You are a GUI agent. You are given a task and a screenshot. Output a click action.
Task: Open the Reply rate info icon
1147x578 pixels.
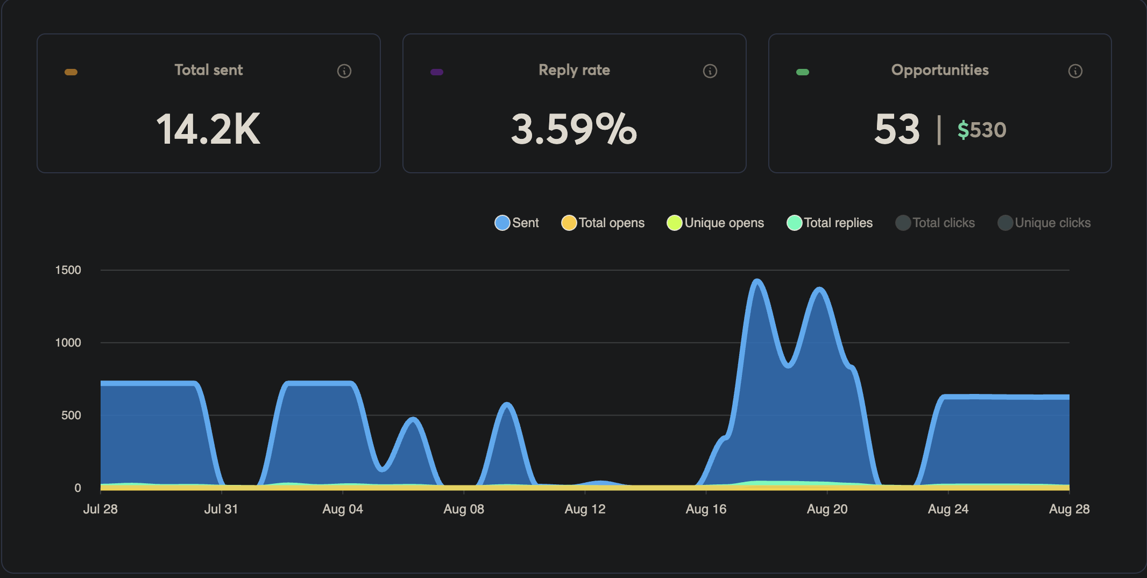point(710,71)
